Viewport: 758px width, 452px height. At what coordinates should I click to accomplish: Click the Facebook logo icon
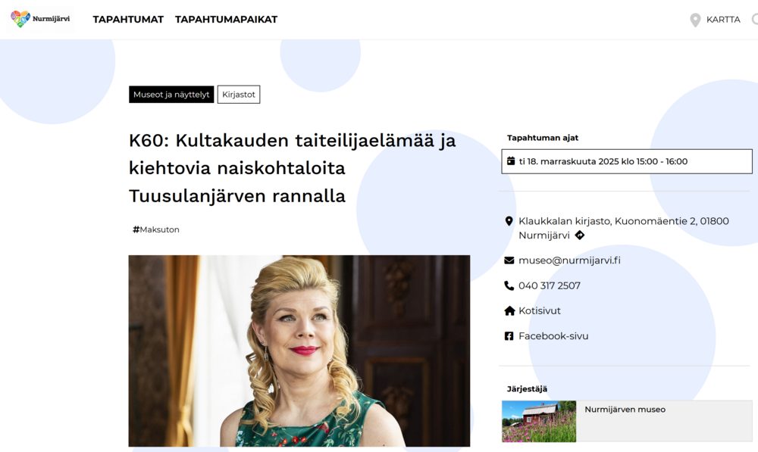coord(509,336)
